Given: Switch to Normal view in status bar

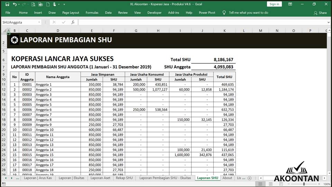Looking at the screenshot, I should tap(260, 184).
